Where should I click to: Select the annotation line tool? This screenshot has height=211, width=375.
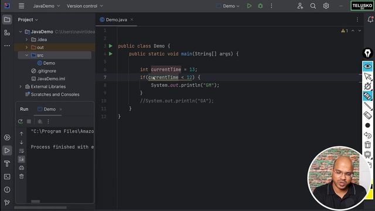click(367, 105)
